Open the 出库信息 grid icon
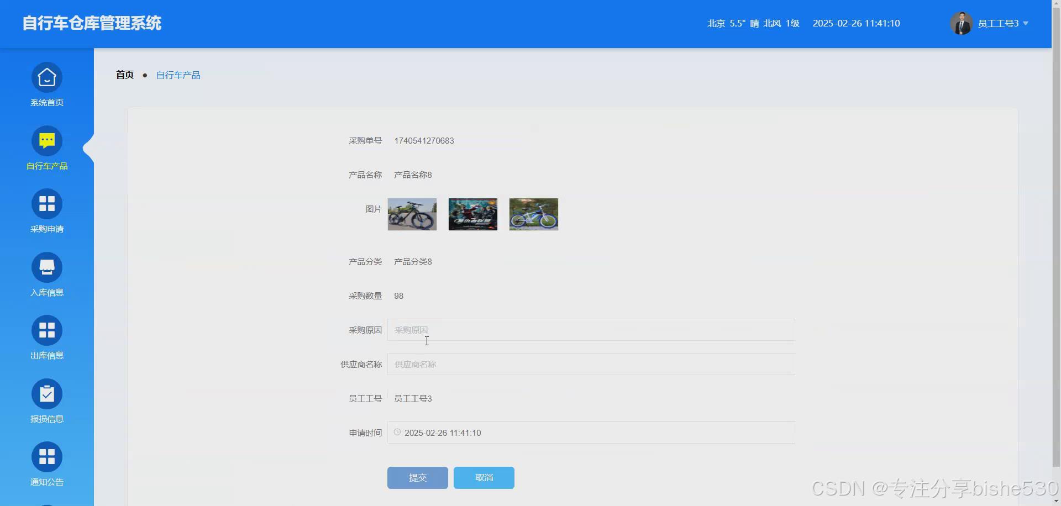This screenshot has width=1061, height=506. 47,330
